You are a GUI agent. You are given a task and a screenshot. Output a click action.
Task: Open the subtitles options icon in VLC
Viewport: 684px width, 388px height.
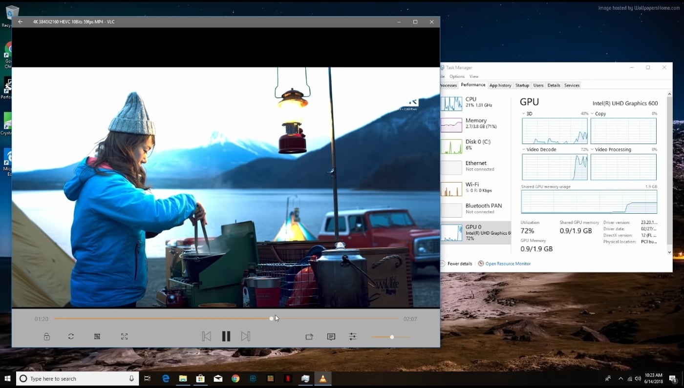coord(331,337)
